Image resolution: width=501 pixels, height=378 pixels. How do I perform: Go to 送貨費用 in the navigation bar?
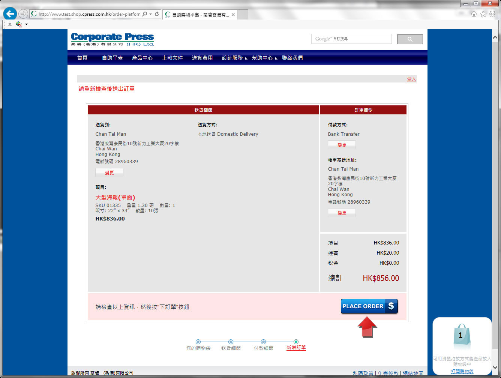pos(202,58)
